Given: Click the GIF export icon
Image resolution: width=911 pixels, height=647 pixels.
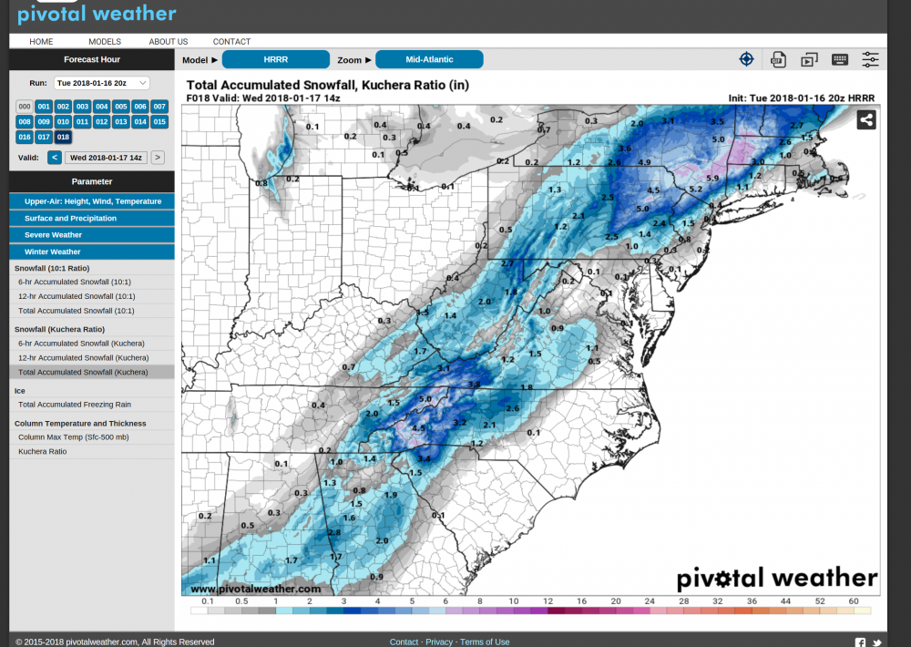Looking at the screenshot, I should point(778,60).
